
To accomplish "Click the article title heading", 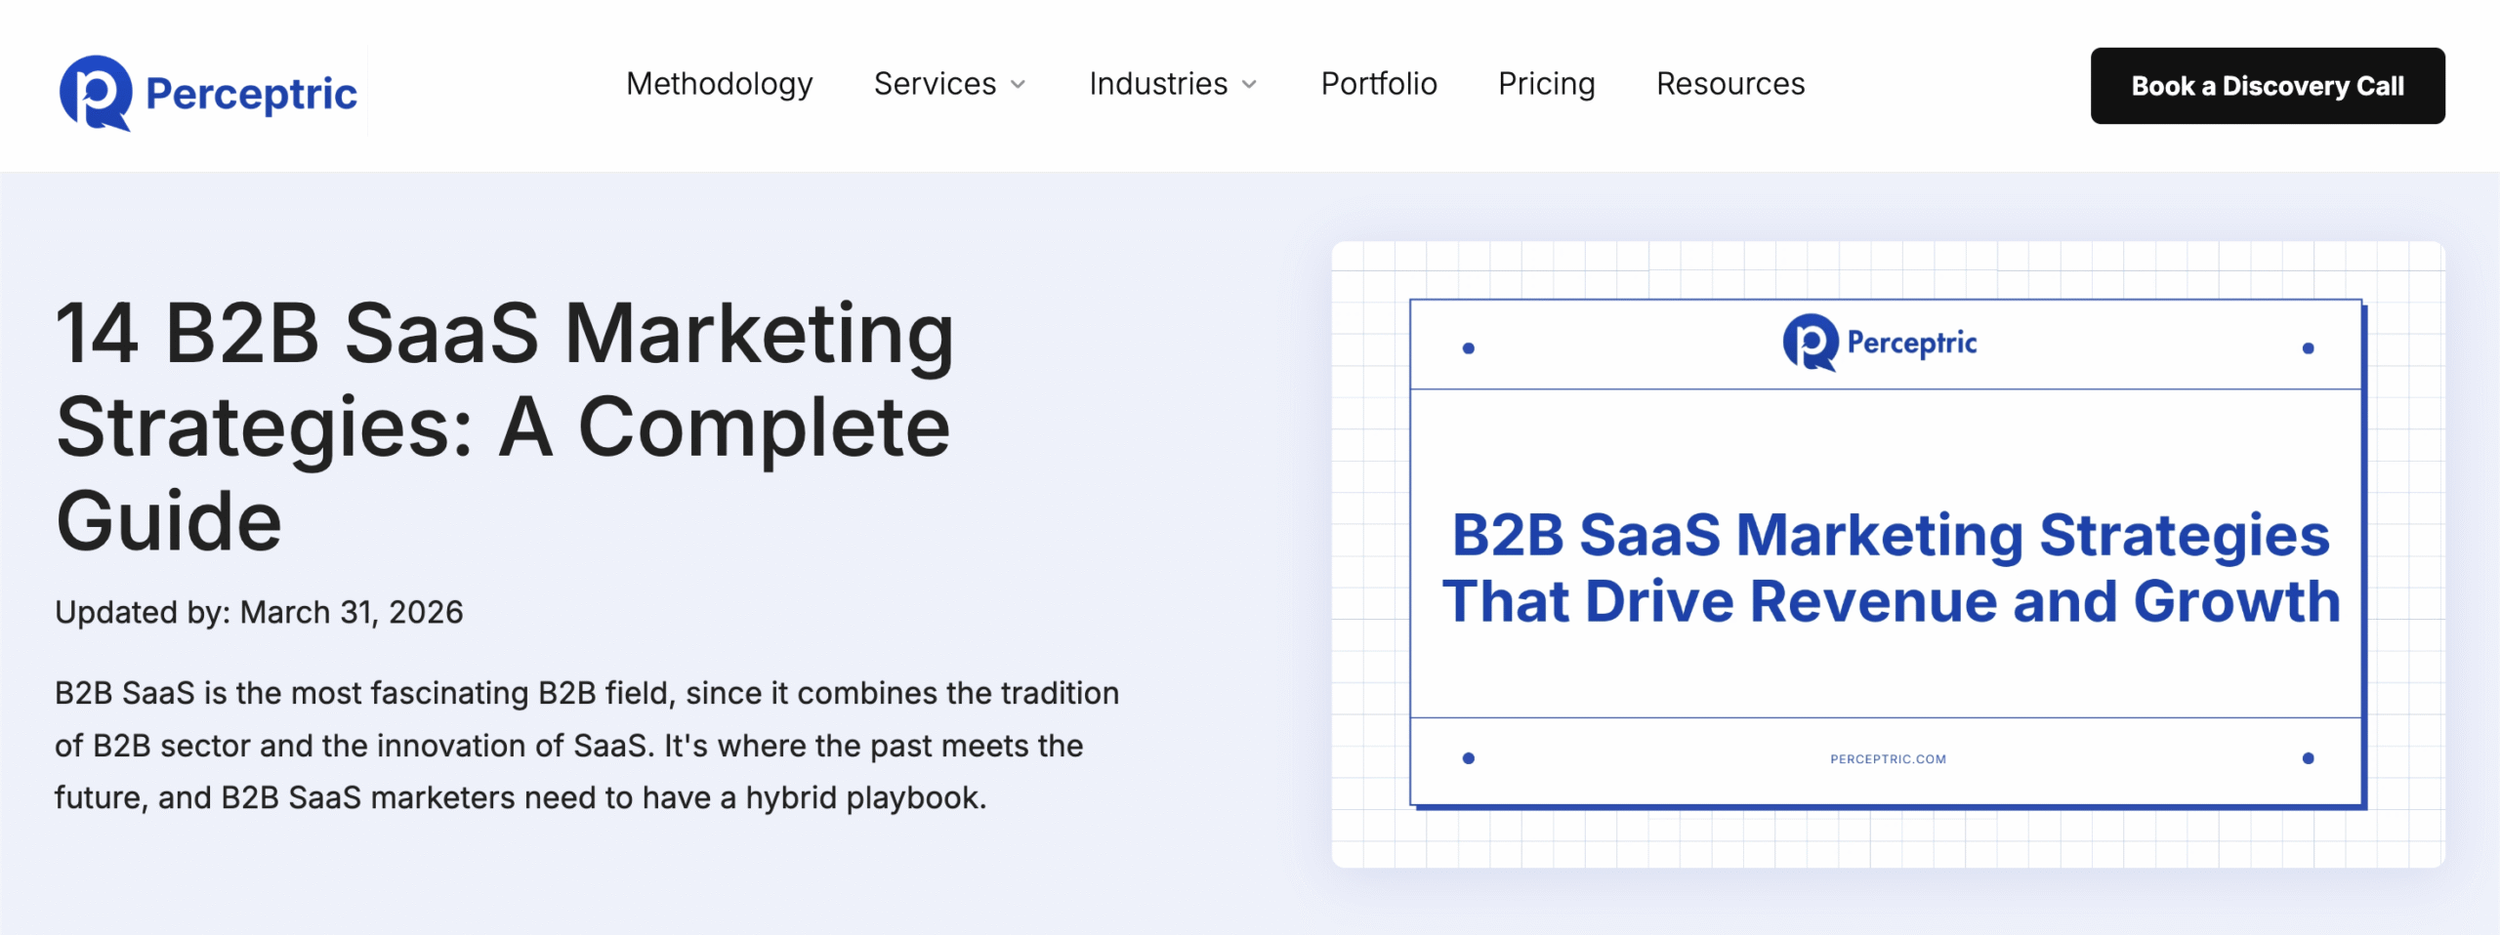I will [504, 427].
